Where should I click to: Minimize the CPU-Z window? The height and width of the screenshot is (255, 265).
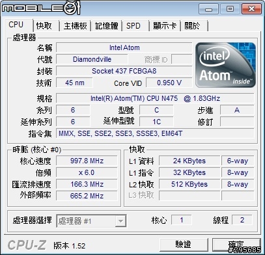(x=208, y=9)
